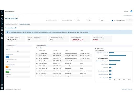This screenshot has height=100, width=134.
Task: Open the analytics icon in left sidebar
Action: click(2, 38)
